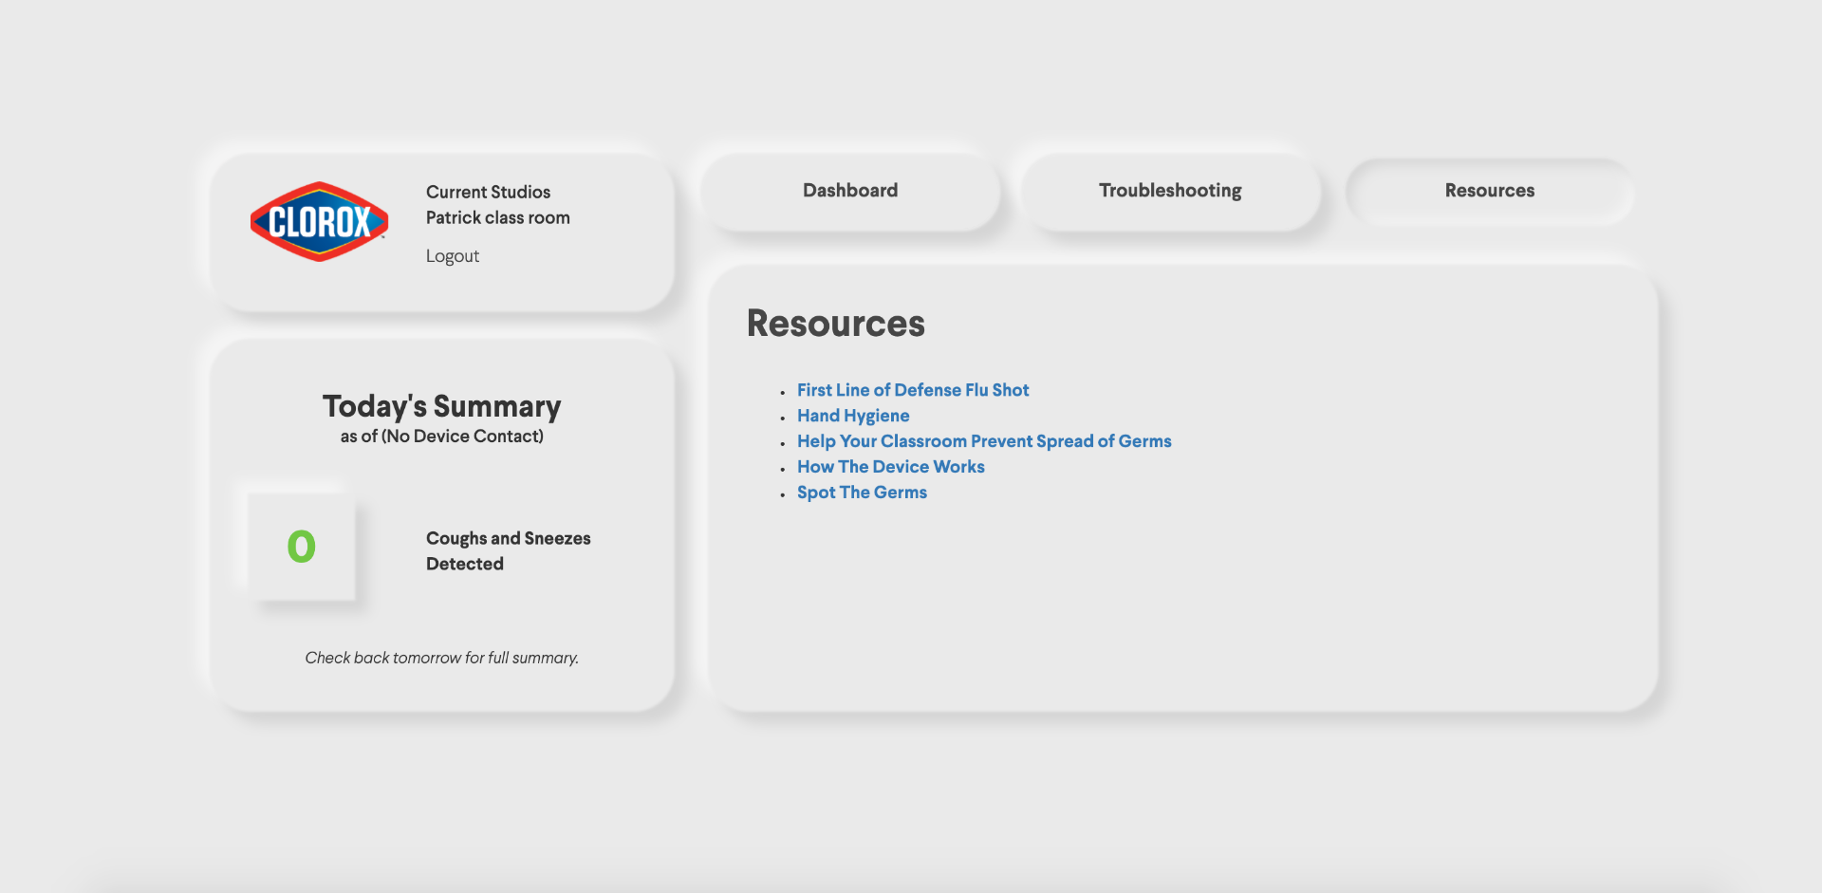Click the Today's Summary heading
Screen dimensions: 1822x893
[x=441, y=406]
